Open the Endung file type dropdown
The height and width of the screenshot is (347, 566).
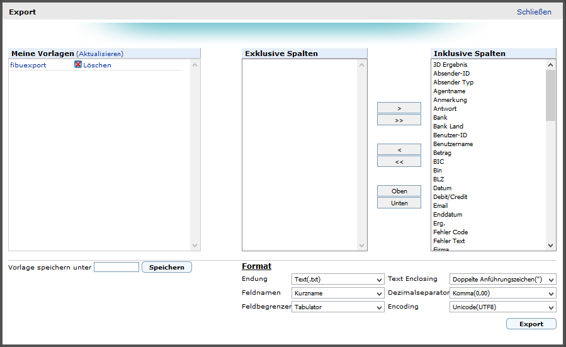pos(338,279)
